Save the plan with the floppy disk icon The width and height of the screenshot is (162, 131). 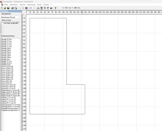8,8
